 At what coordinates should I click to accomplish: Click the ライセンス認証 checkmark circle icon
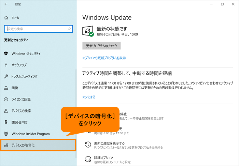(x=6, y=99)
